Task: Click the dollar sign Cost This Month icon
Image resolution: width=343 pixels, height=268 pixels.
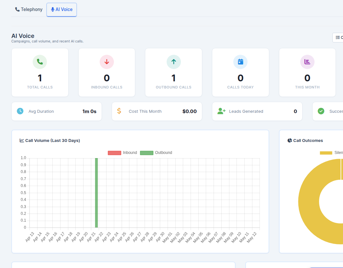Action: pyautogui.click(x=119, y=111)
